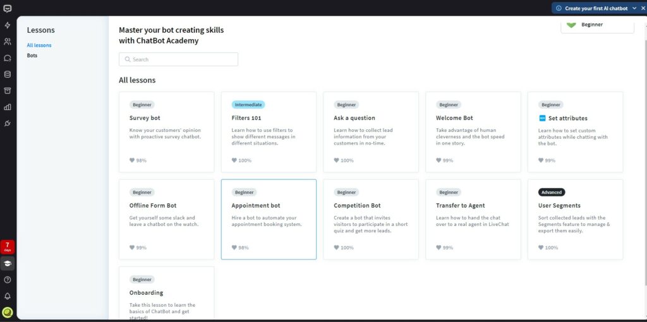
Task: Open the Help question mark icon
Action: click(8, 280)
